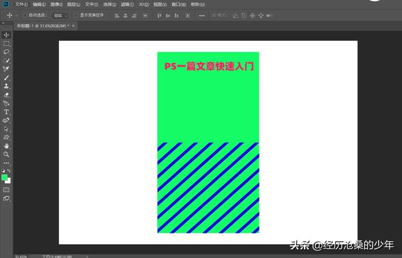Image resolution: width=402 pixels, height=258 pixels.
Task: Open the 选择 menu
Action: click(109, 4)
